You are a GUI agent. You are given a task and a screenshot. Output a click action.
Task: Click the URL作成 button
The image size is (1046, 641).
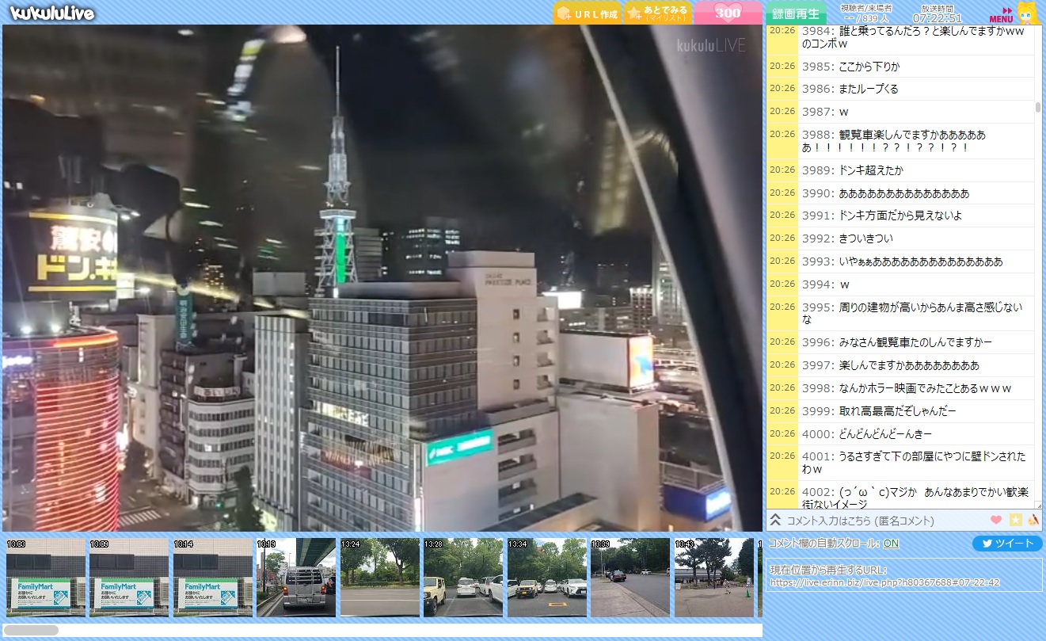[587, 13]
